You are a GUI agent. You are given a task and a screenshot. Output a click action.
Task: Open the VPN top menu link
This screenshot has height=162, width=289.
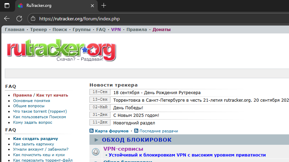[x=116, y=30]
